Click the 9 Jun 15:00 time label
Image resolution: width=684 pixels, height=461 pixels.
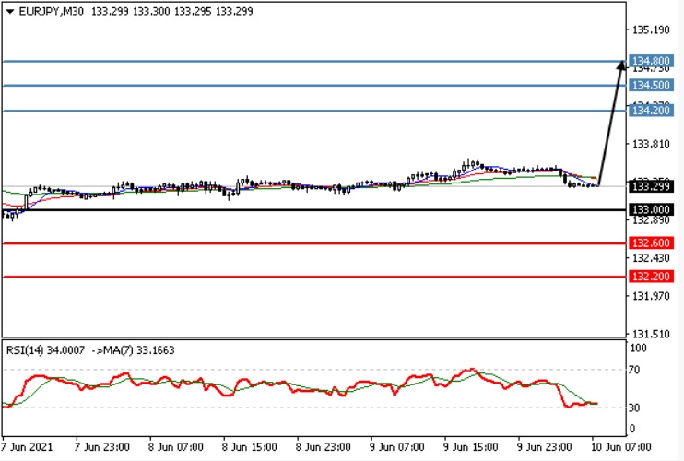[470, 447]
